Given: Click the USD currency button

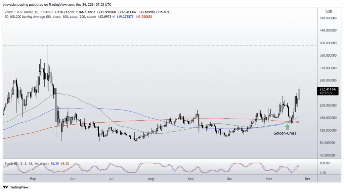Looking at the screenshot, I should click(329, 12).
